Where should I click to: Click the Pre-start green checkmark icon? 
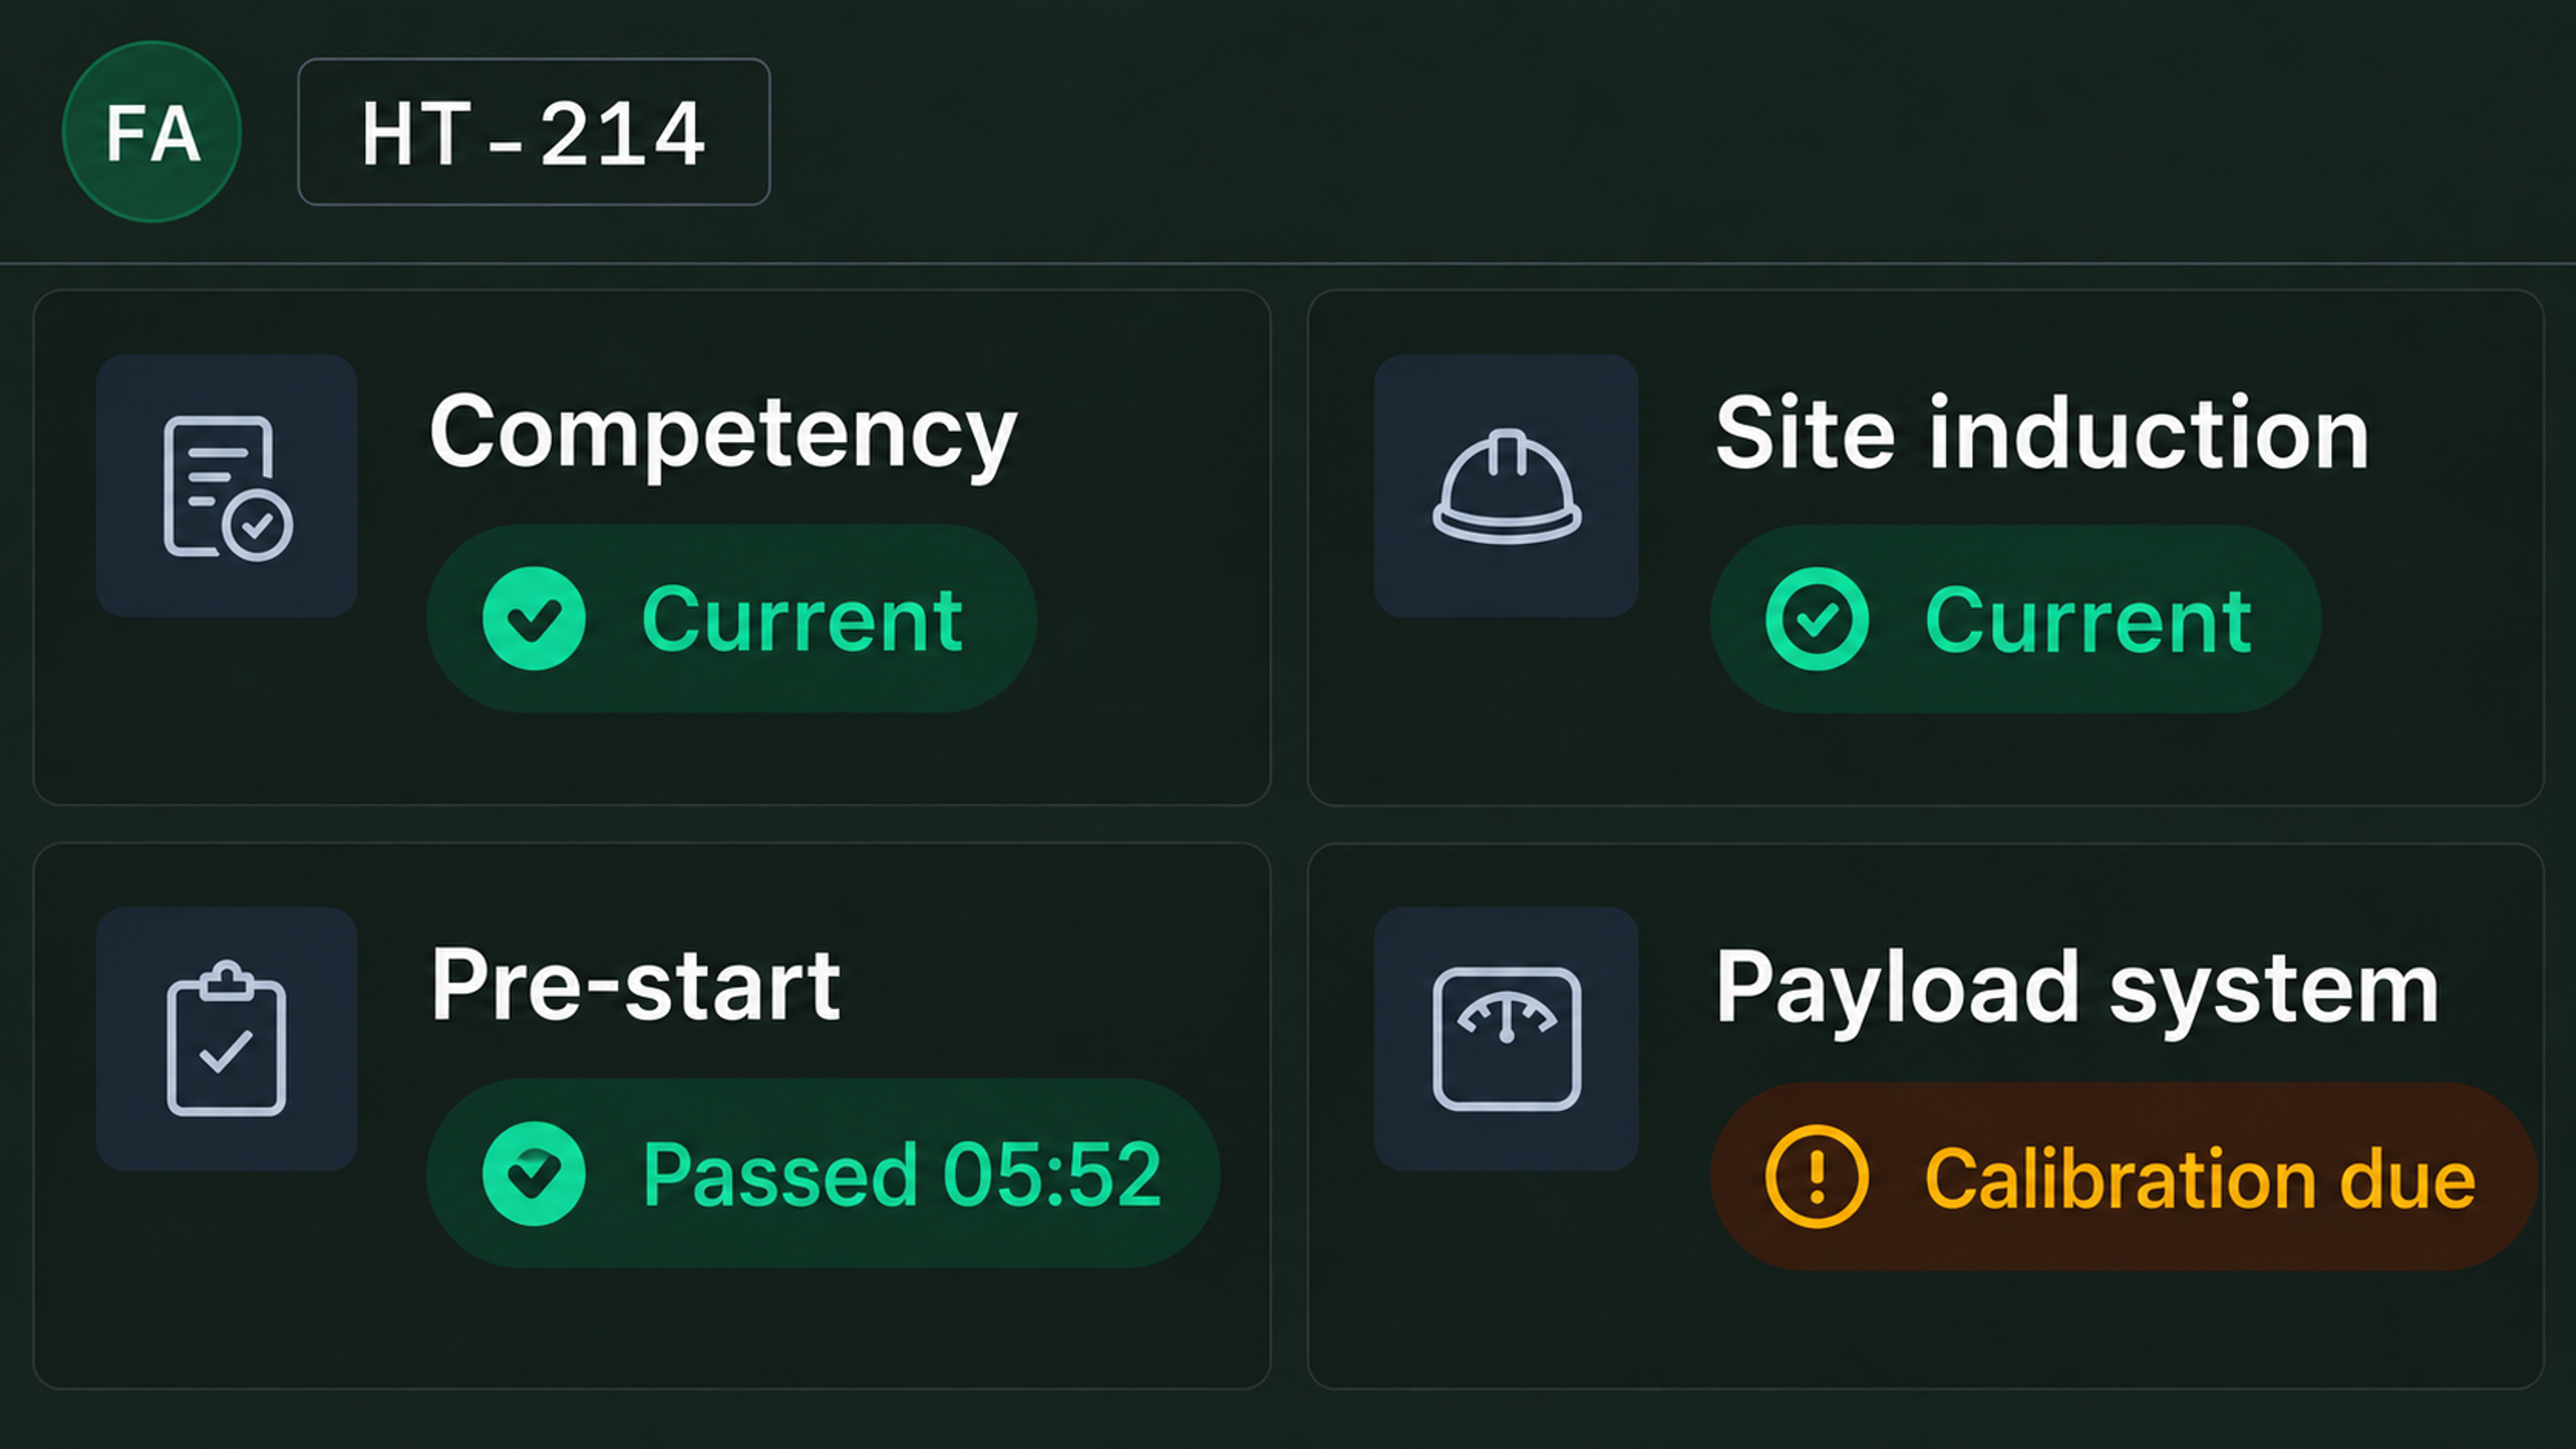(534, 1174)
